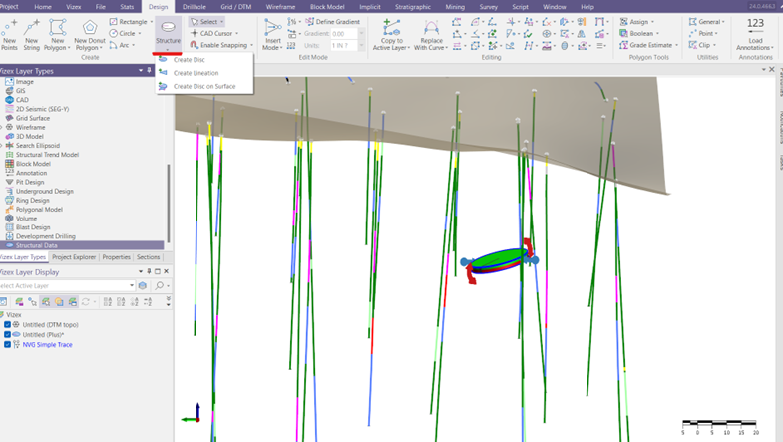Open the Select Active Layer dropdown
This screenshot has height=442, width=783.
click(x=131, y=285)
